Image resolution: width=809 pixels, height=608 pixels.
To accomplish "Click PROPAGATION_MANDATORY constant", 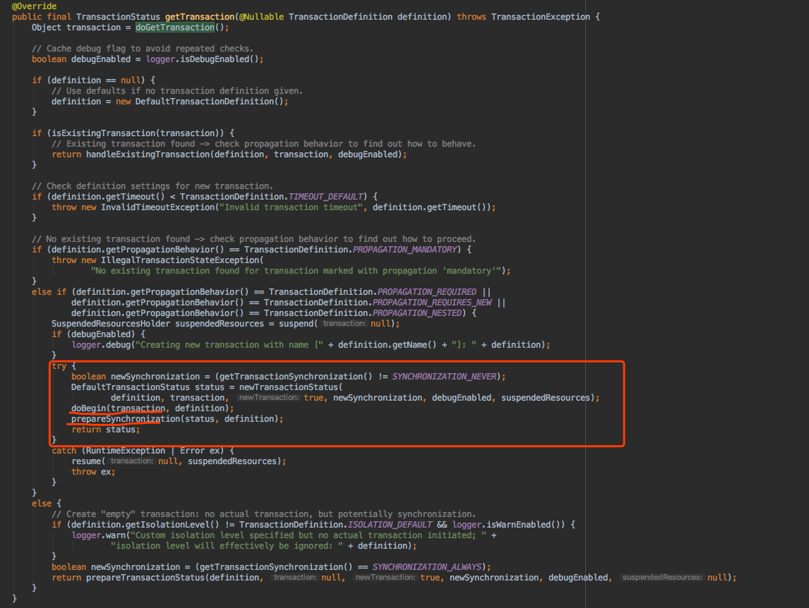I will click(405, 250).
